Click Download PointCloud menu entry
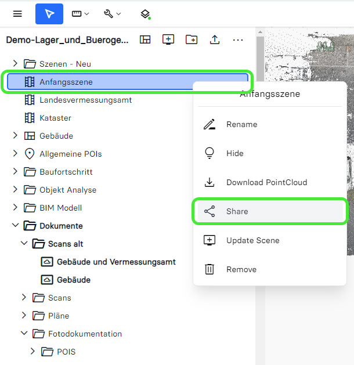 pos(266,182)
